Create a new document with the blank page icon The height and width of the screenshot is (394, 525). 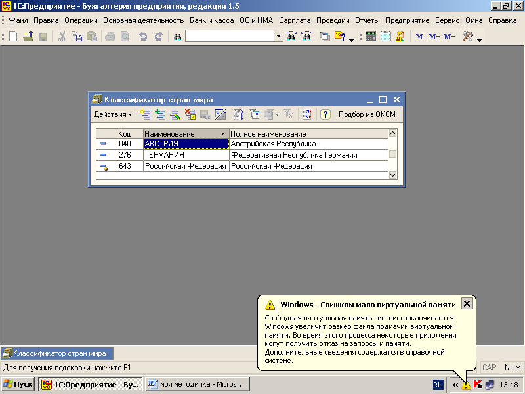(13, 36)
